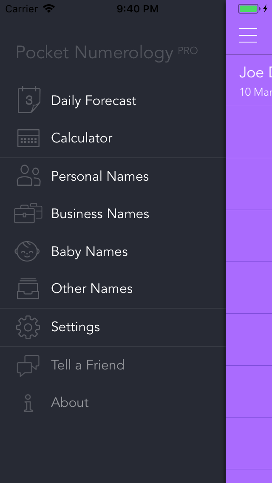Click the Pocket Numerology PRO title

[x=106, y=52]
